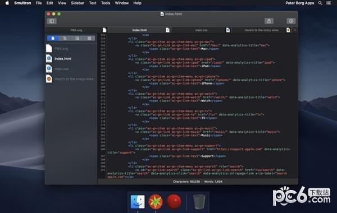
Task: Click the word iPhone in the code
Action: click(207, 84)
